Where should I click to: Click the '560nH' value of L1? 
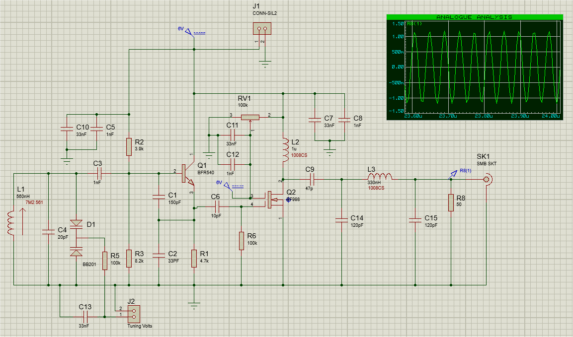coord(23,197)
